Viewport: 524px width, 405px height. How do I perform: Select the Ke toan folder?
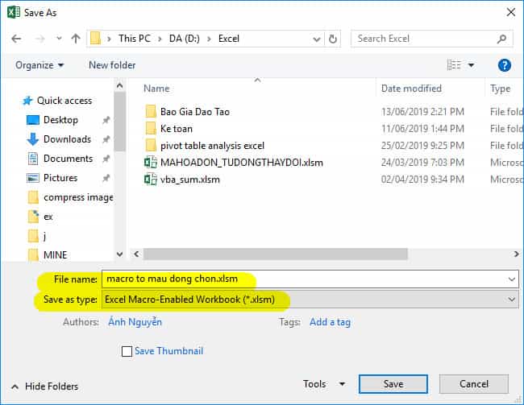(x=176, y=129)
